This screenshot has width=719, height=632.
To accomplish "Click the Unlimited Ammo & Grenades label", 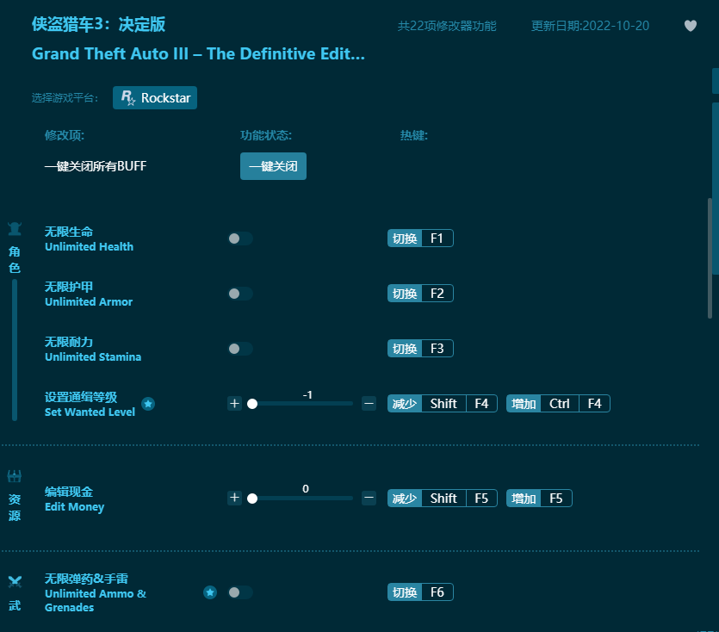I will click(x=96, y=593).
